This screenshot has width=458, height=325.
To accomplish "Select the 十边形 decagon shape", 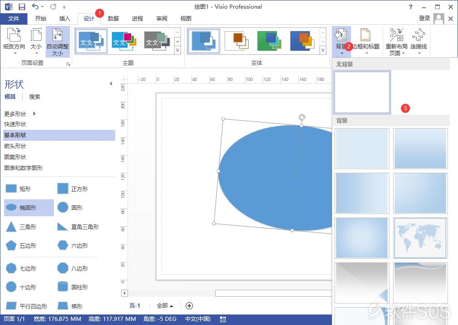I will coord(21,287).
